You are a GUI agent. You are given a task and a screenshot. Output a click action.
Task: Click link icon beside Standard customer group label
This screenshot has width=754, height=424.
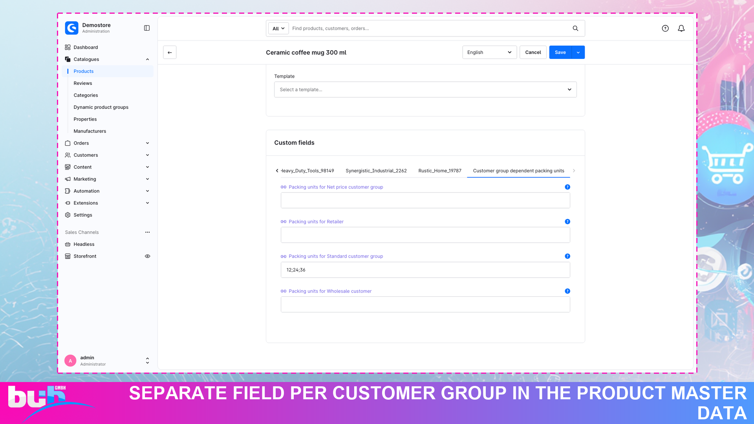tap(284, 256)
